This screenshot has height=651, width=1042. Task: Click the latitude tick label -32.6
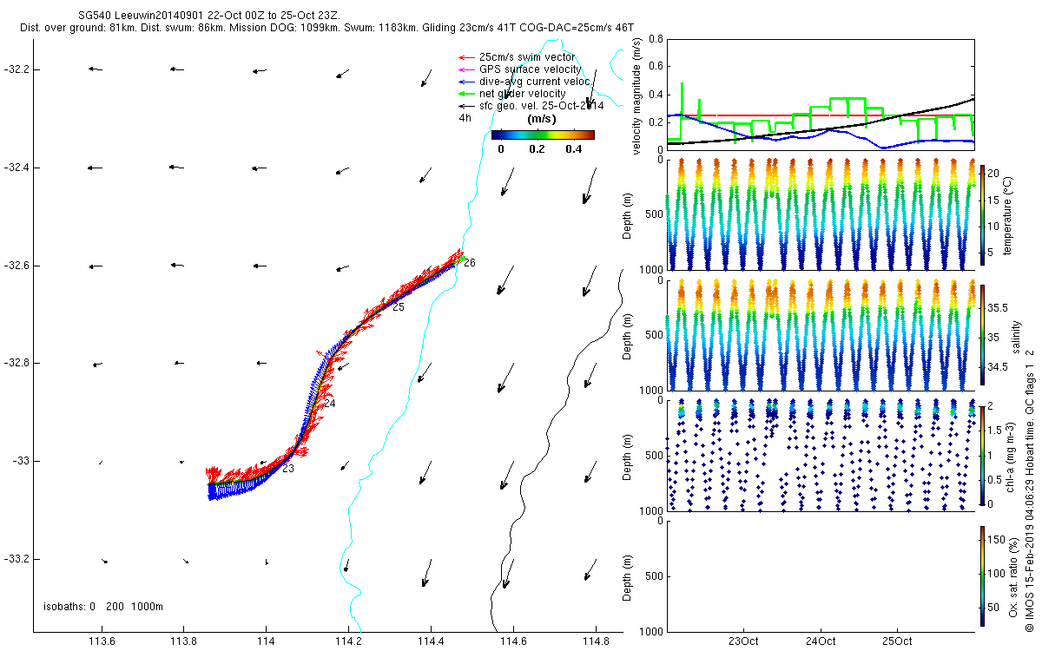(x=17, y=265)
